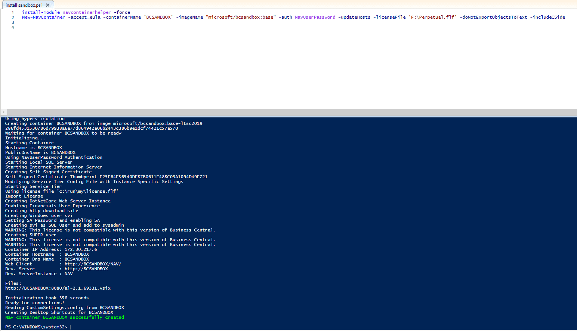This screenshot has height=331, width=577.
Task: Click the '-includeCSide' parameter
Action: coord(547,17)
